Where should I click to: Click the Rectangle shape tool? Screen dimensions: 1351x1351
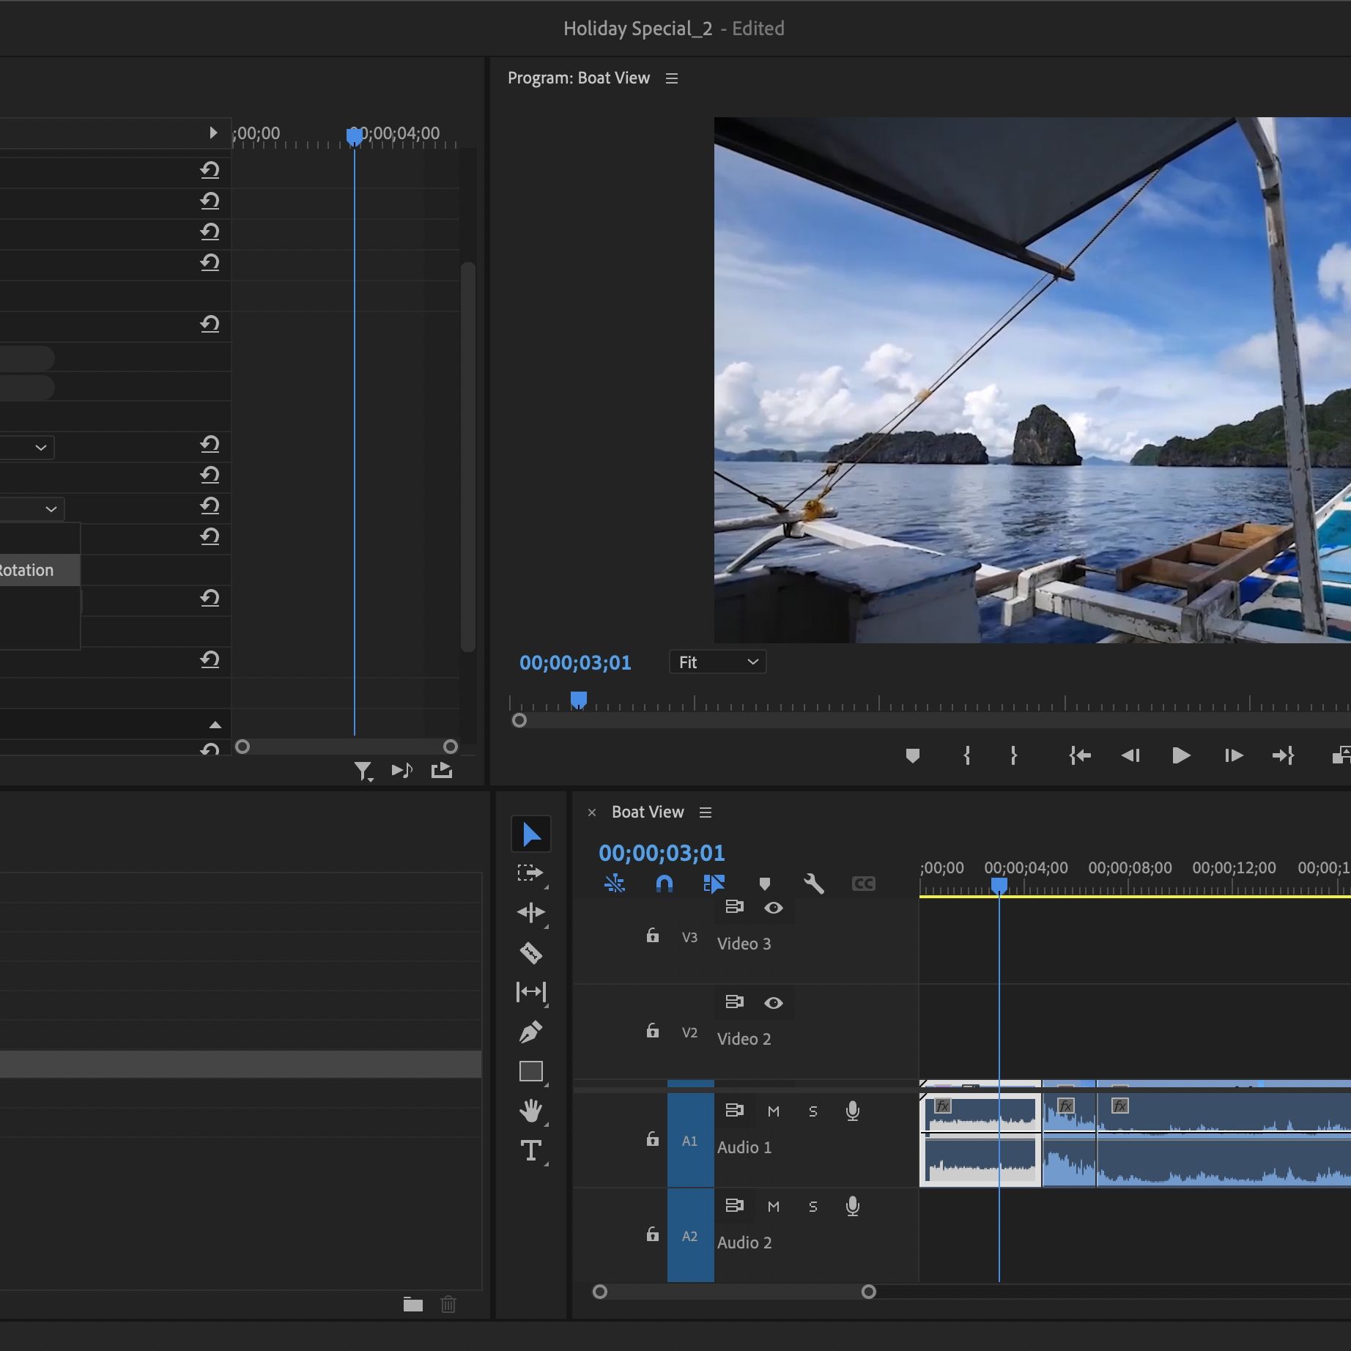pos(530,1071)
